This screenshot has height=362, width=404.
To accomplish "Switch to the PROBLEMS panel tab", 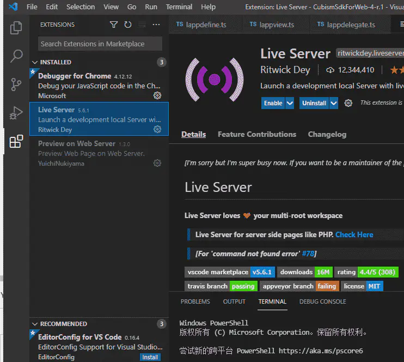I will pyautogui.click(x=195, y=301).
